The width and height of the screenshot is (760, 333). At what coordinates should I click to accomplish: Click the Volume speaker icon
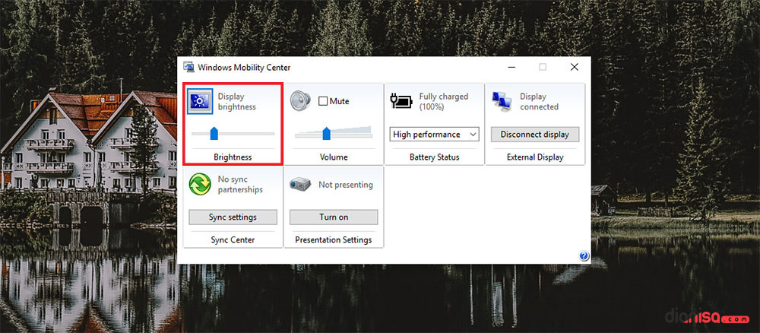pos(301,101)
